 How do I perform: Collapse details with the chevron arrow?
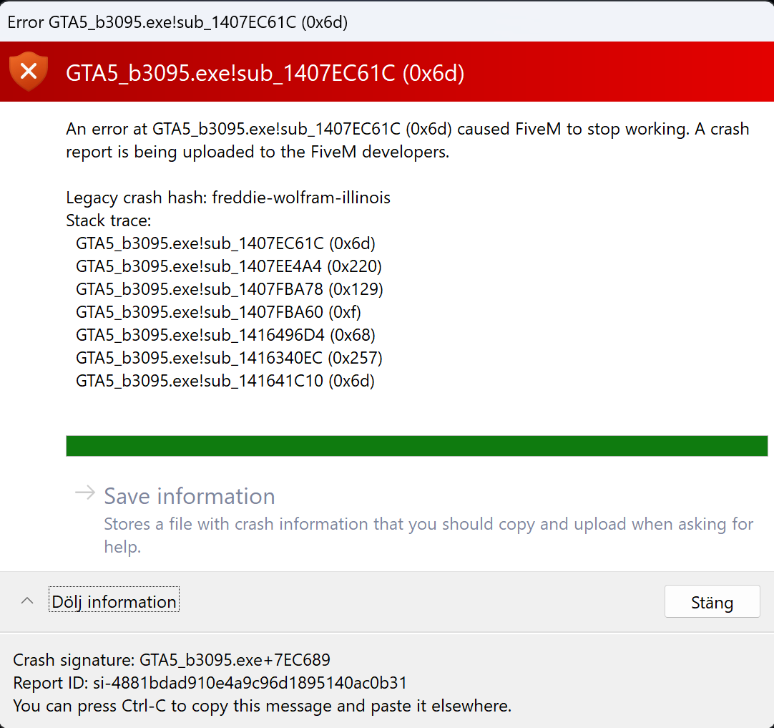tap(27, 601)
